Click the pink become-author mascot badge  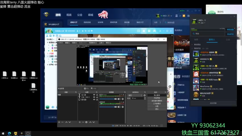click(103, 15)
